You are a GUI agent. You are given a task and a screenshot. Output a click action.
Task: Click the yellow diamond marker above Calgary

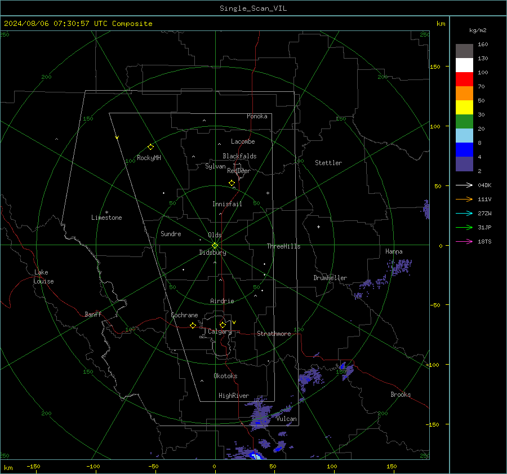click(x=223, y=325)
